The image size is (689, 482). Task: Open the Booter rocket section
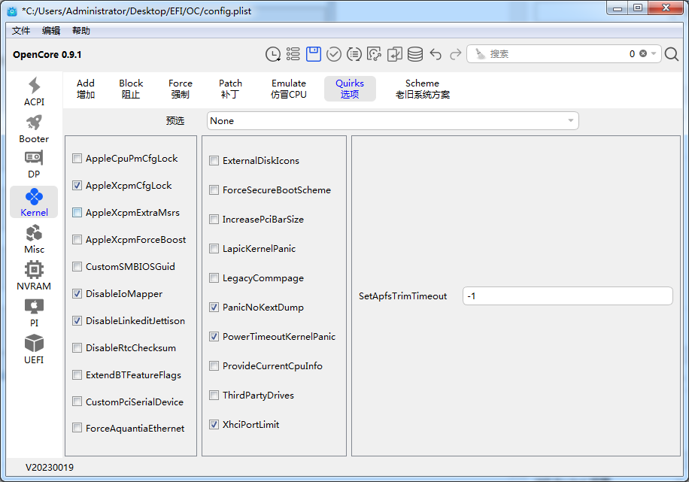(x=34, y=129)
